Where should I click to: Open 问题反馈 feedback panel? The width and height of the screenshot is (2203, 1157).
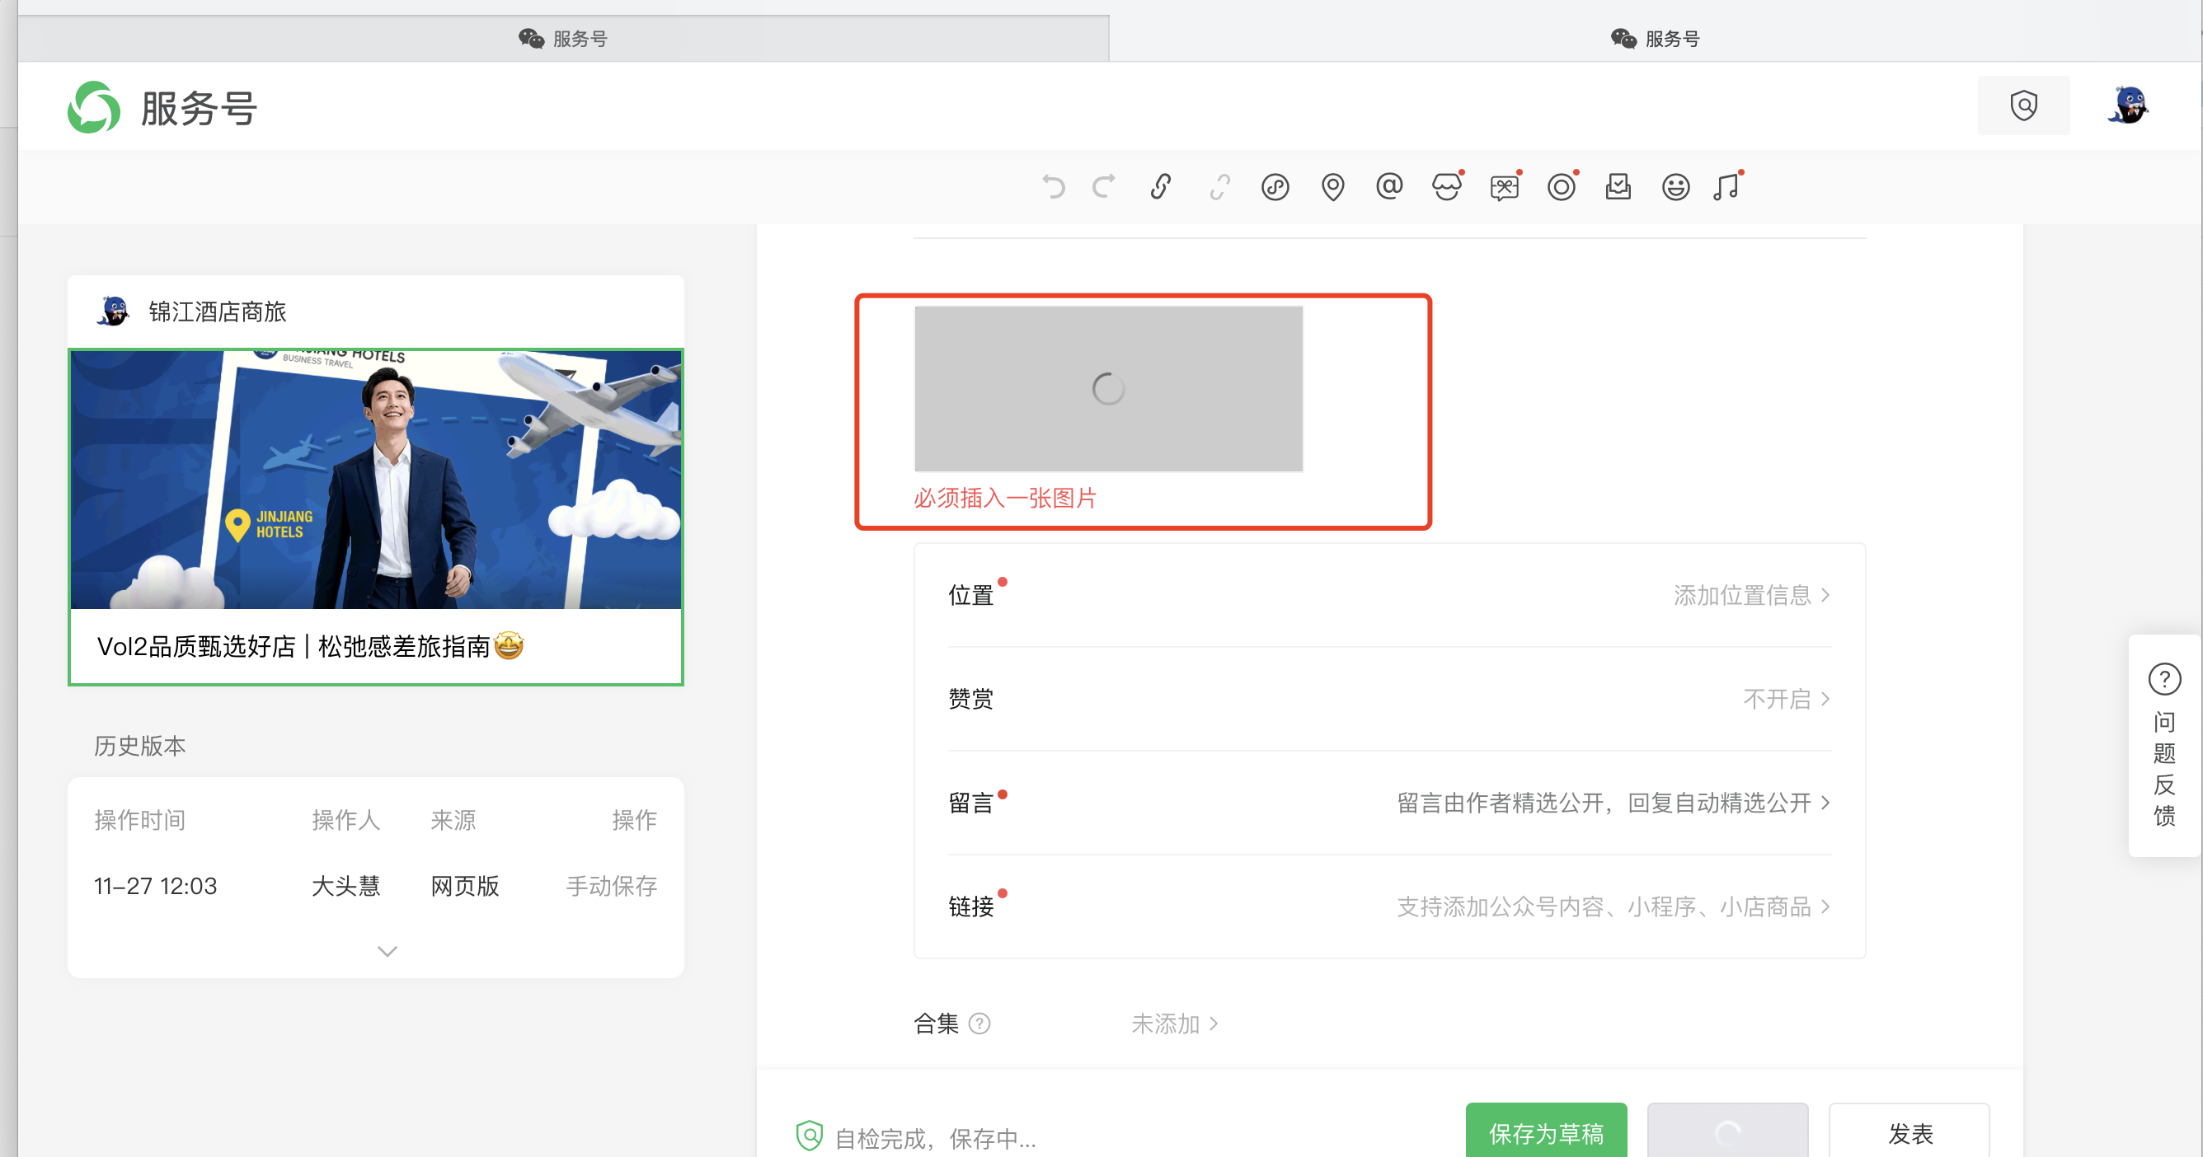(x=2163, y=744)
